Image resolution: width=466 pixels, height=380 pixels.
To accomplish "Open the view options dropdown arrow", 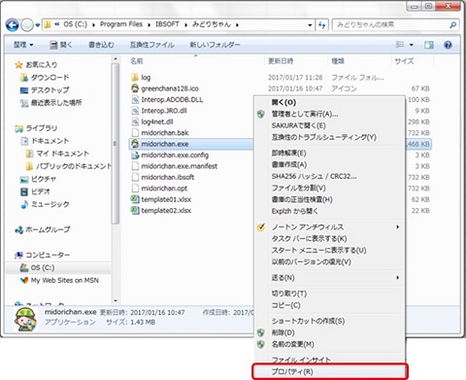I will coord(412,45).
